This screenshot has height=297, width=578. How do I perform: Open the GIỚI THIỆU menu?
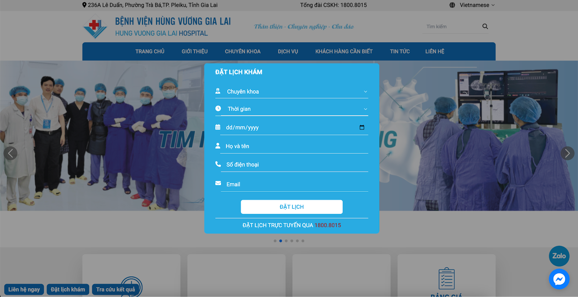tap(195, 51)
